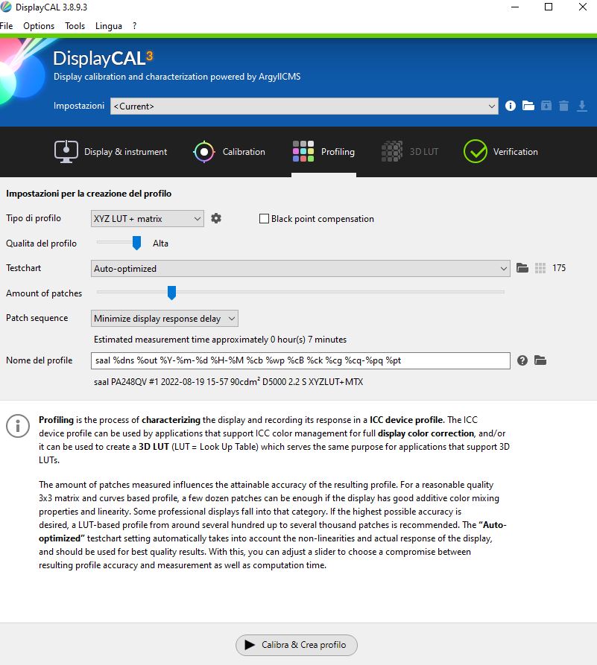
Task: Choose profile save folder icon
Action: tap(540, 360)
